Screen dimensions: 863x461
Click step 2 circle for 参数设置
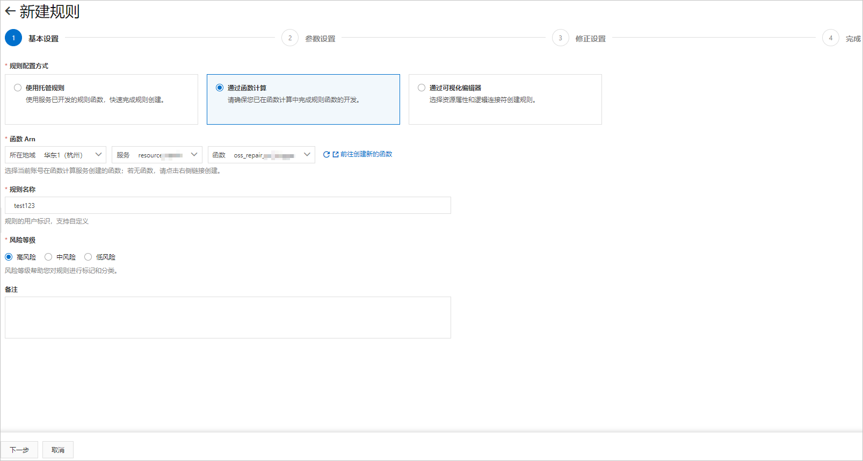point(290,38)
